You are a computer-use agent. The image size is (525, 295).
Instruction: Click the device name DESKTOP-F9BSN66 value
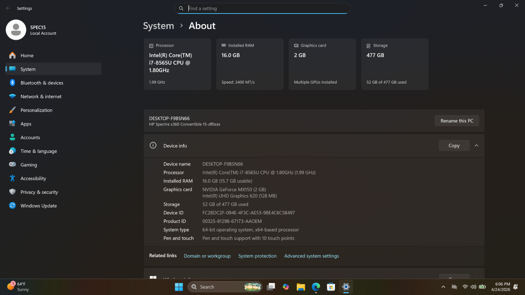[x=222, y=164]
